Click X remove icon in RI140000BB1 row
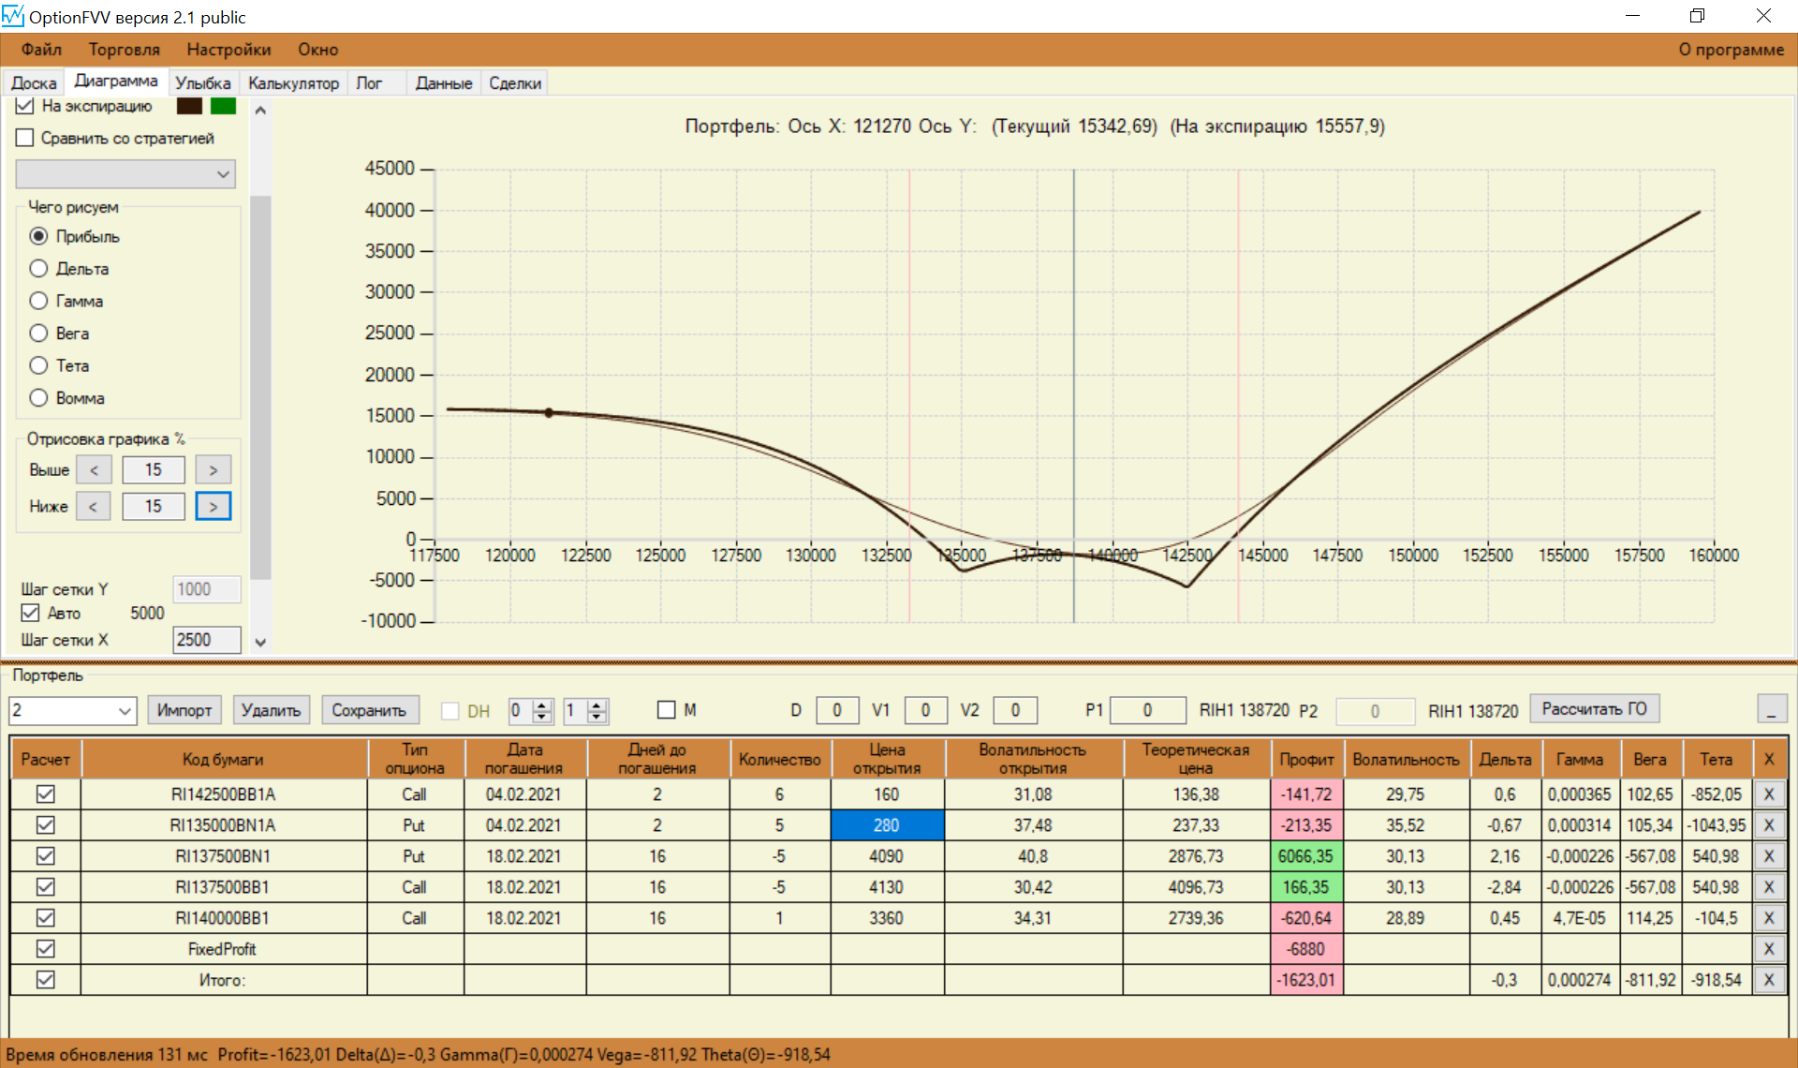Screen dimensions: 1798x1068 (1768, 918)
